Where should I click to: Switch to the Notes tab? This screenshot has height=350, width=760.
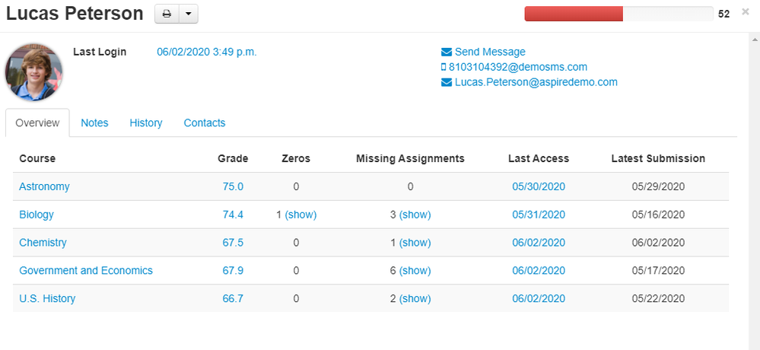pyautogui.click(x=94, y=123)
